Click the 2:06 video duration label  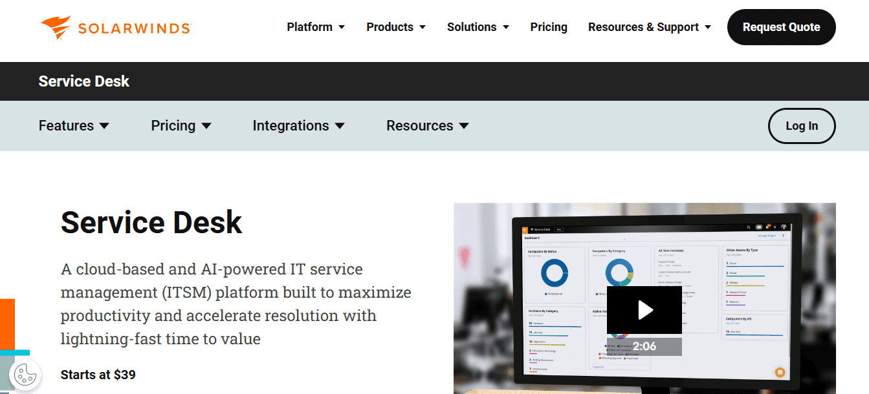pos(644,347)
